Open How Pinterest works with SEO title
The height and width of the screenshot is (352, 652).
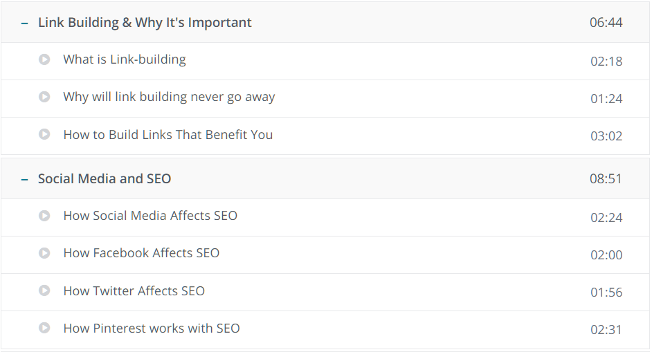(152, 328)
